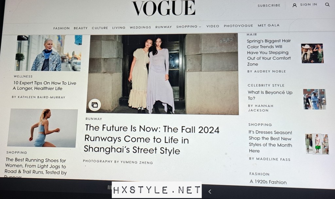This screenshot has width=335, height=199.
Task: Click the dresses season thumbnail image
Action: pyautogui.click(x=317, y=144)
